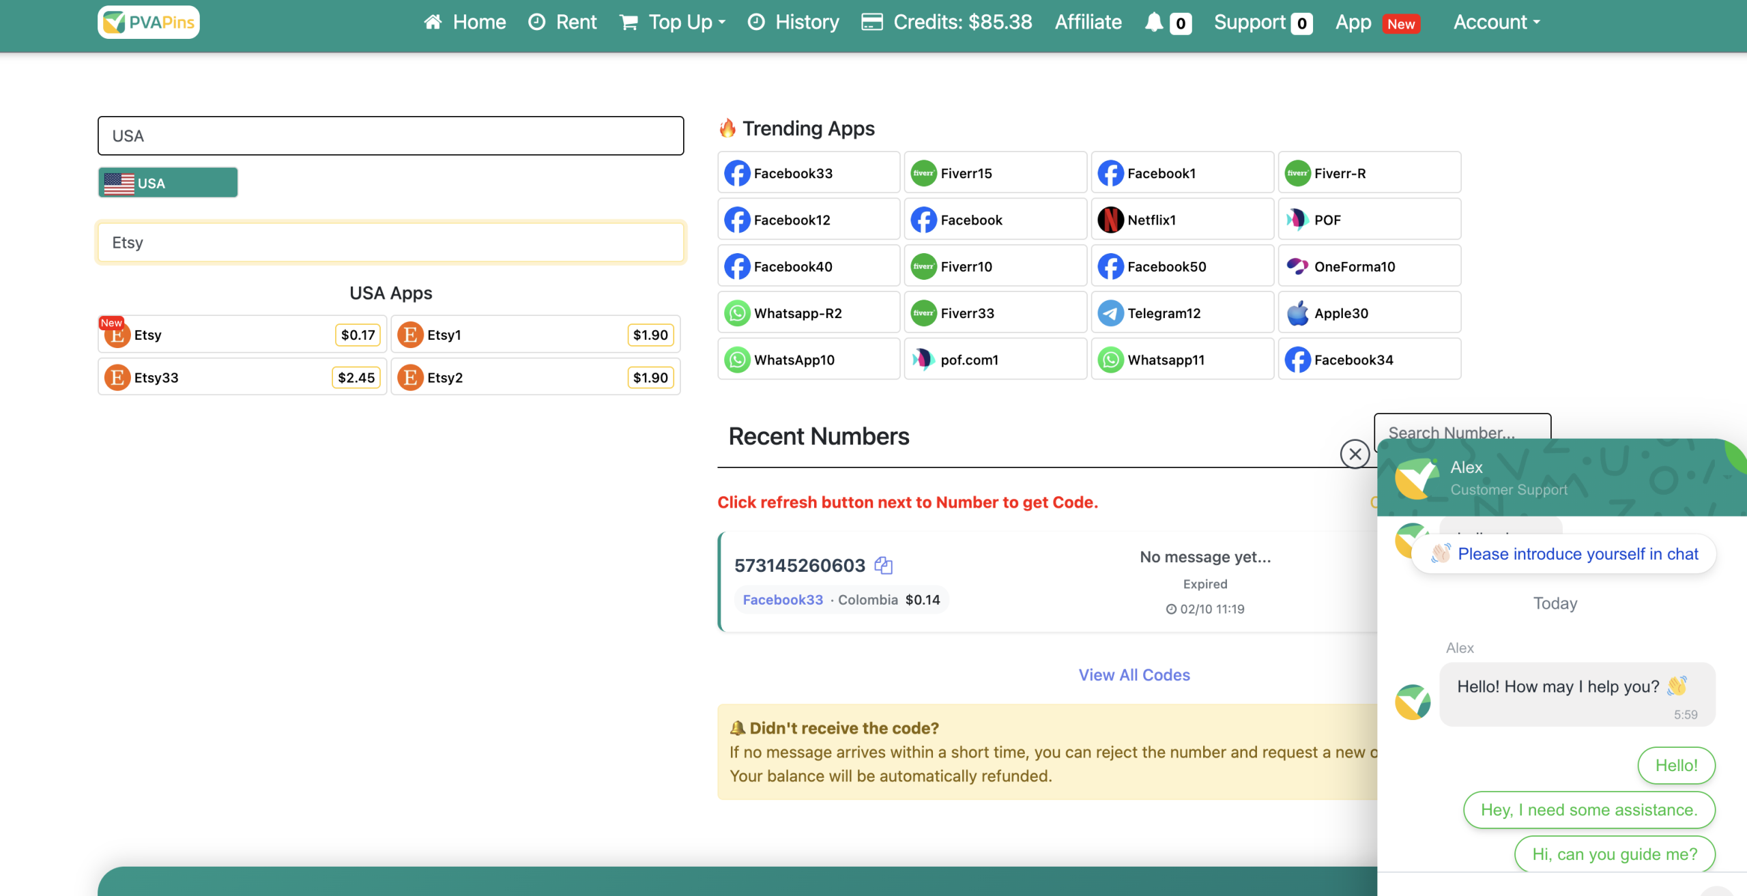Click the USA country search field
Image resolution: width=1747 pixels, height=896 pixels.
[390, 136]
